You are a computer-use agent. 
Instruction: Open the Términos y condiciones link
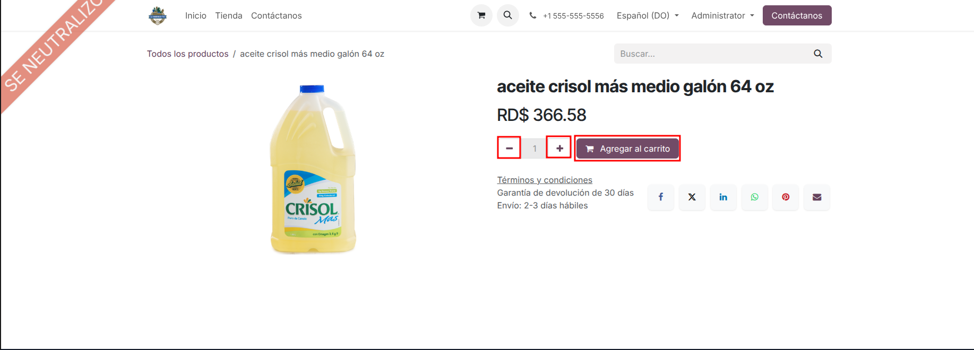(545, 180)
